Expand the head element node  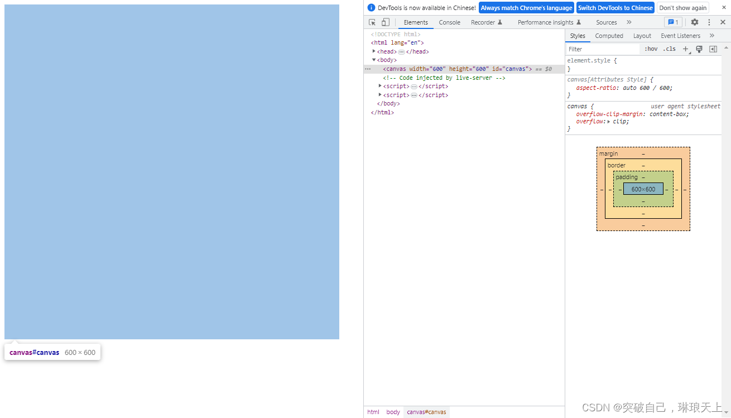click(374, 51)
